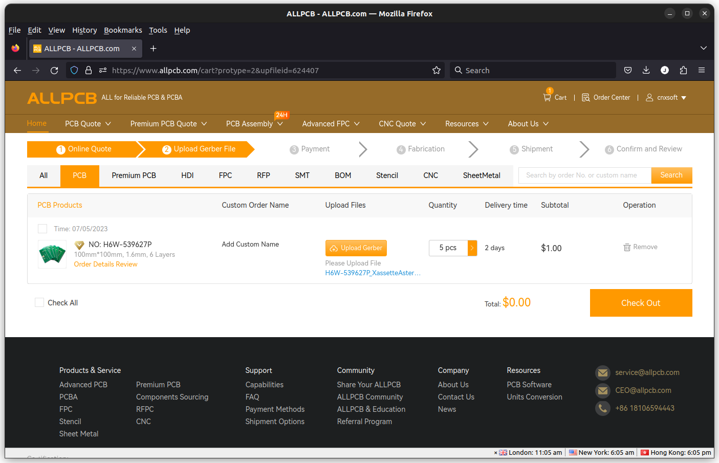
Task: Open the shopping cart icon
Action: (x=548, y=97)
